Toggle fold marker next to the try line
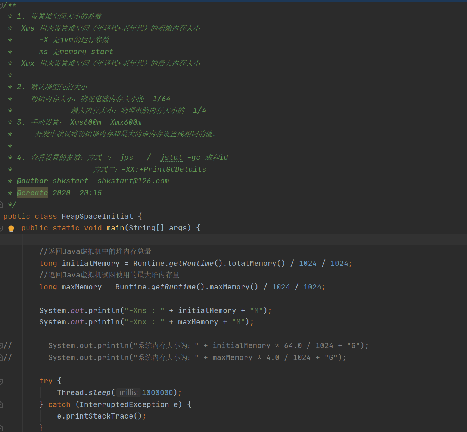Screen dimensions: 467x432 tap(1, 381)
